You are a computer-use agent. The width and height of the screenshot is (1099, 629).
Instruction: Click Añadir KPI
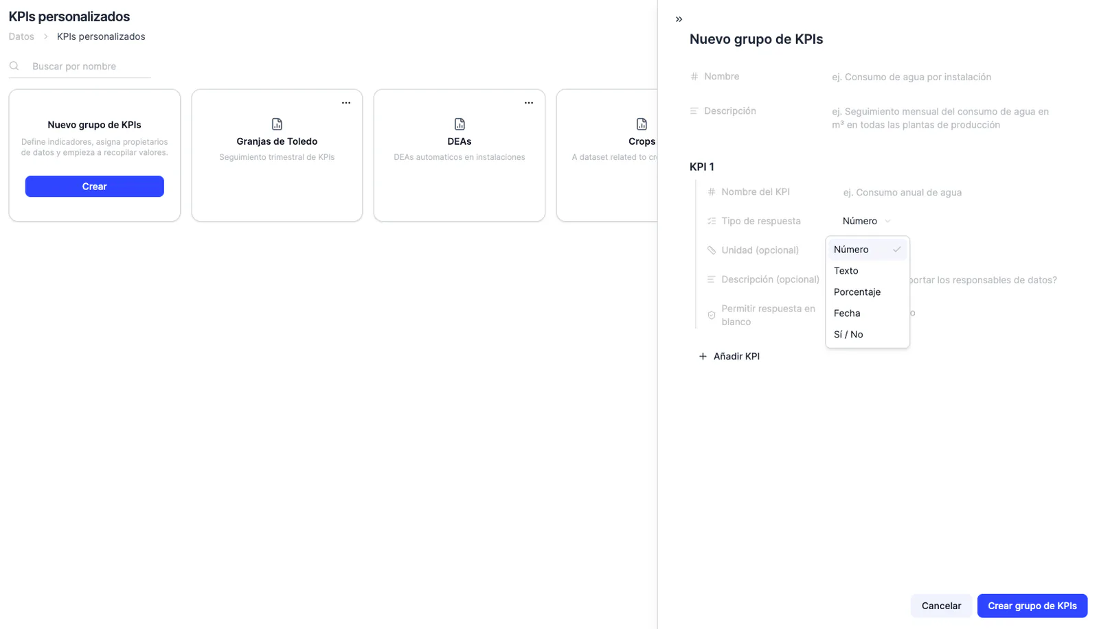[x=729, y=357]
